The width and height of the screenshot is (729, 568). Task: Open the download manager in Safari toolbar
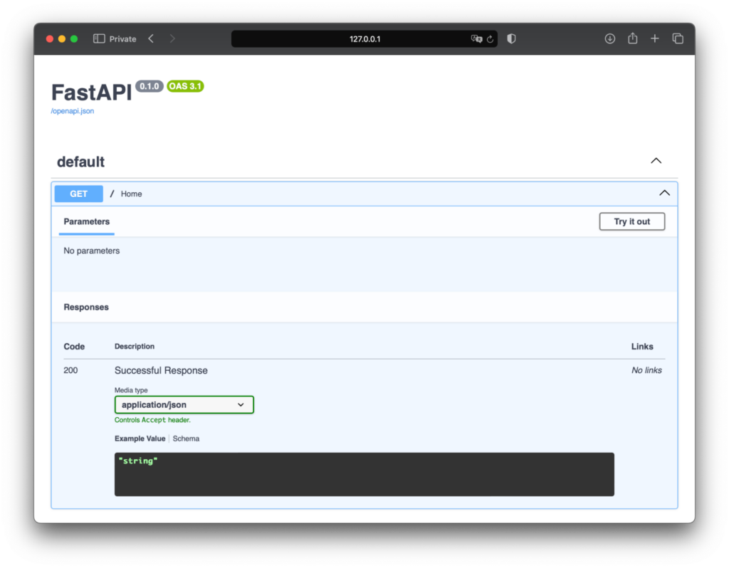[610, 38]
